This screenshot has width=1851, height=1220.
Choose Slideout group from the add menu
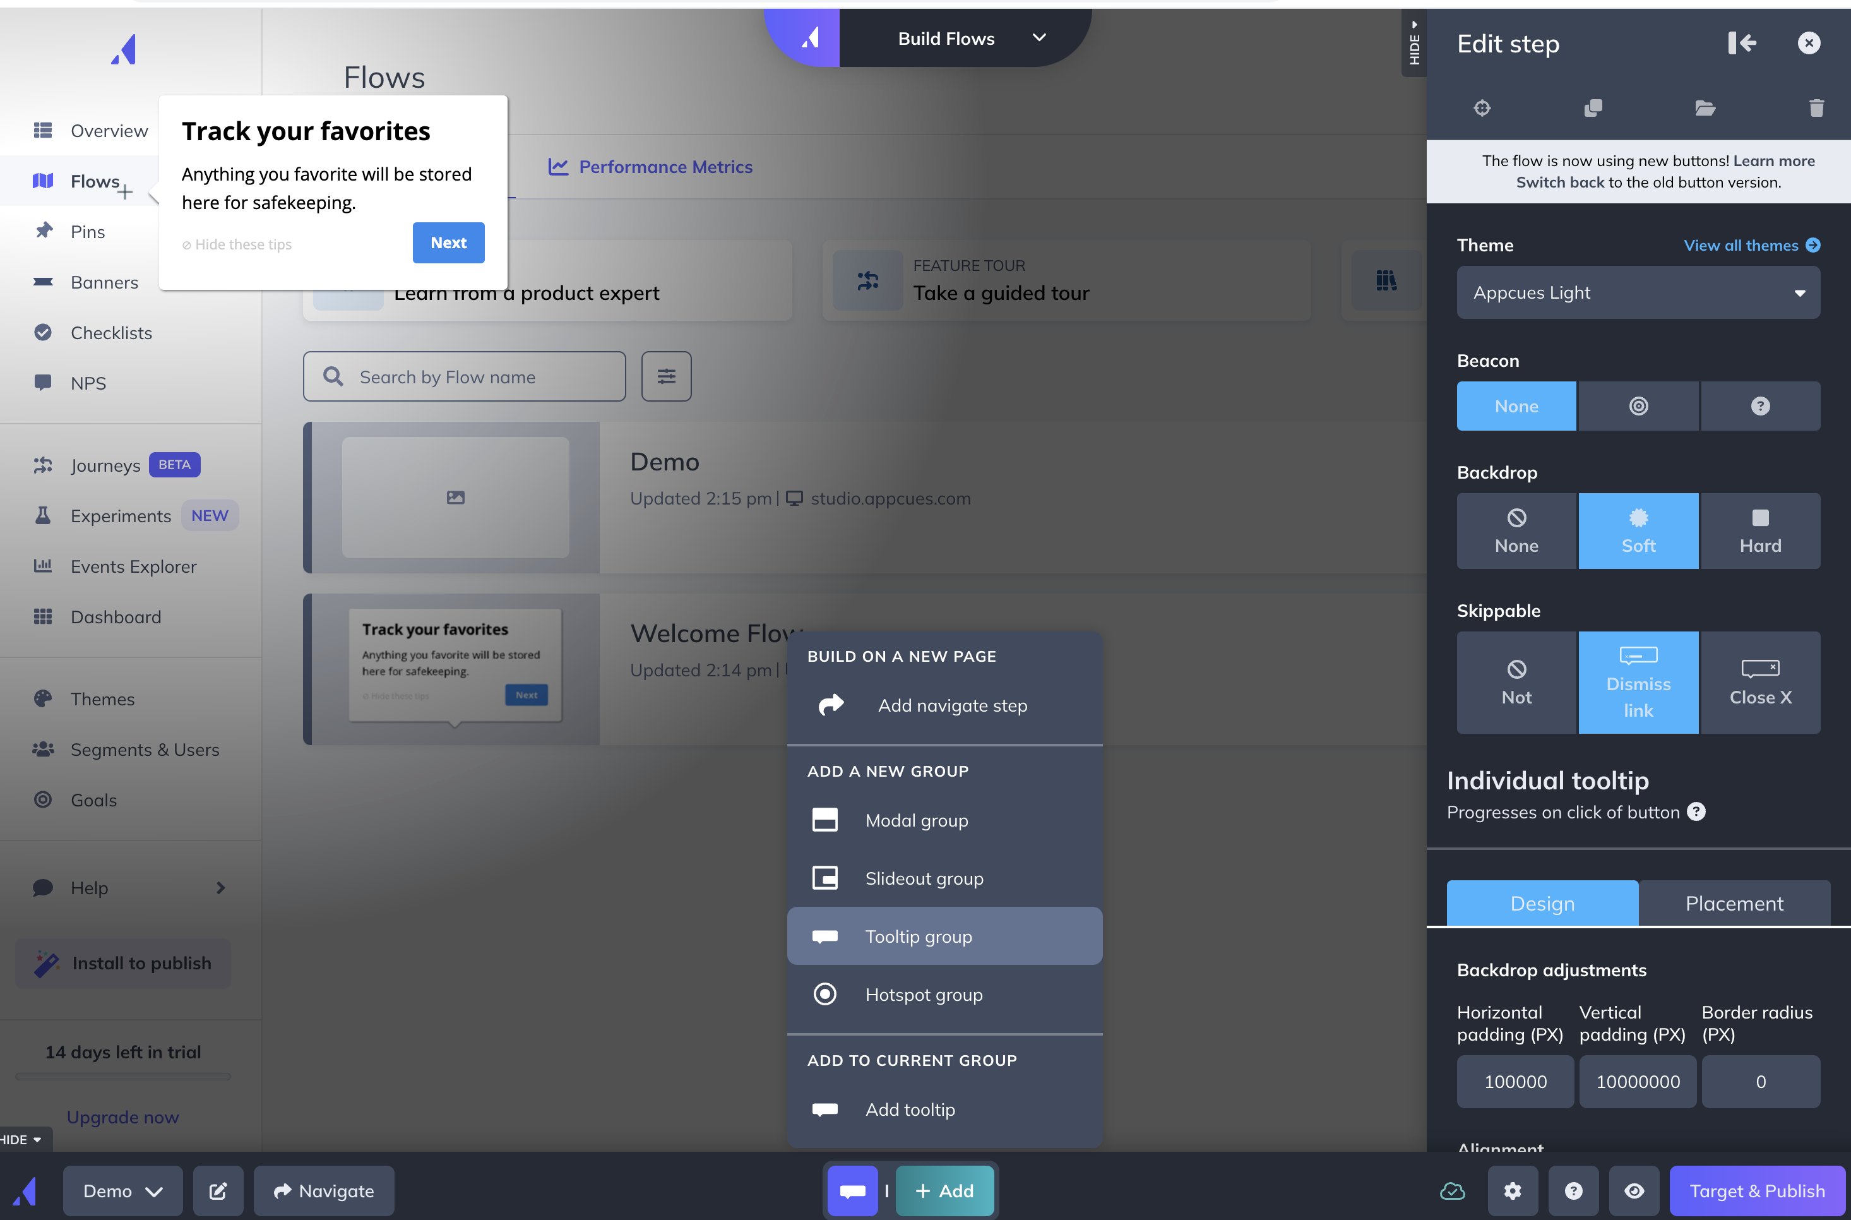click(x=945, y=878)
